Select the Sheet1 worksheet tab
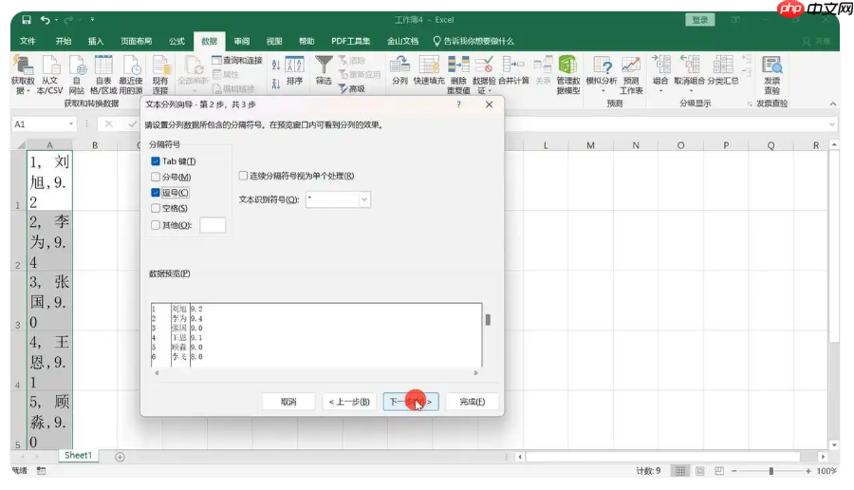The height and width of the screenshot is (490, 854). pos(79,456)
